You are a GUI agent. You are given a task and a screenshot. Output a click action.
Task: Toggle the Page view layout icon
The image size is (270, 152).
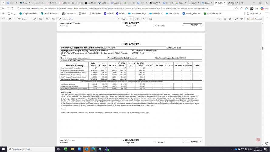151,19
